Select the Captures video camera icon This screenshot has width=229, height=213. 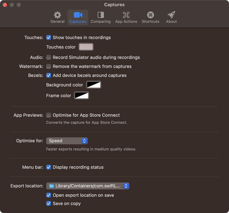click(x=78, y=15)
